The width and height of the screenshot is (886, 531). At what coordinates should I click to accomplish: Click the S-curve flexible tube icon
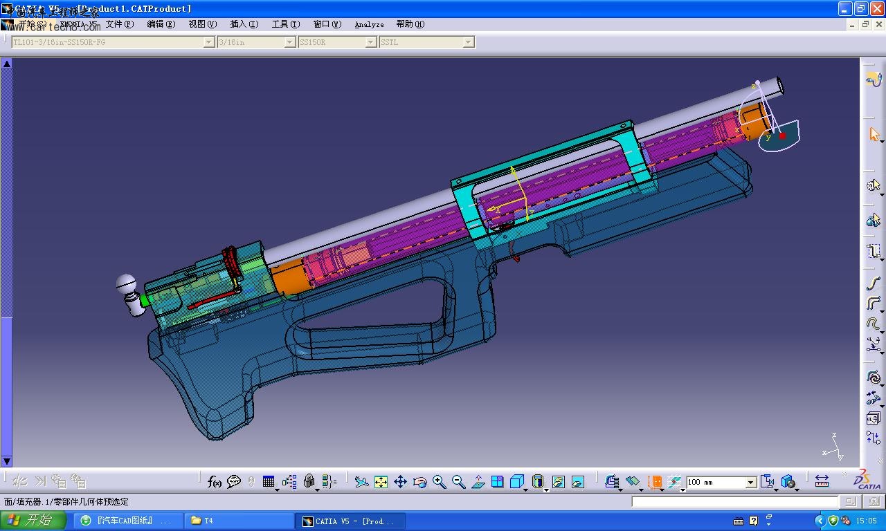[x=874, y=283]
